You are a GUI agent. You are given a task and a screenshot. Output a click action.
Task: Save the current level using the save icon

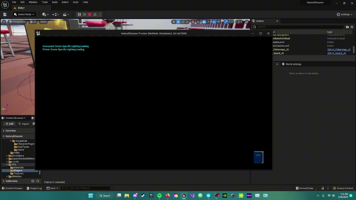[5, 14]
